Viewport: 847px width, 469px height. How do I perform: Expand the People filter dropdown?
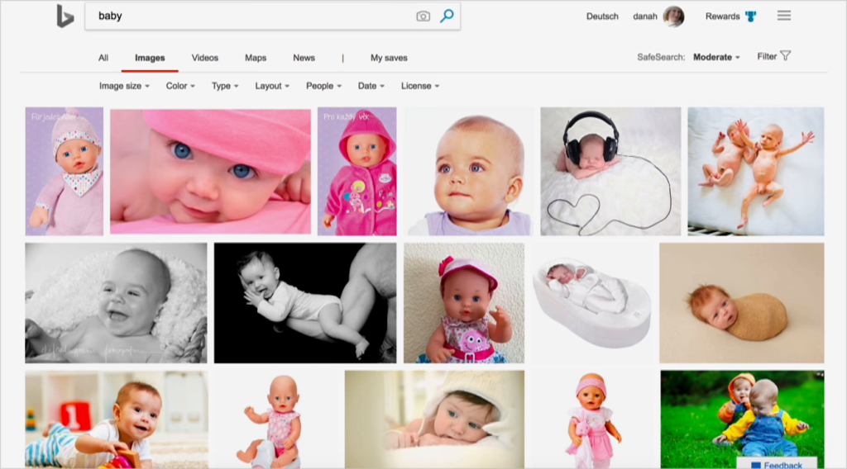pyautogui.click(x=323, y=86)
